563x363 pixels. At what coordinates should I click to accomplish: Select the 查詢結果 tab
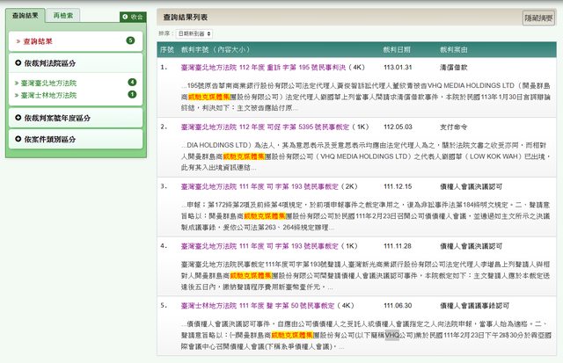tap(26, 16)
